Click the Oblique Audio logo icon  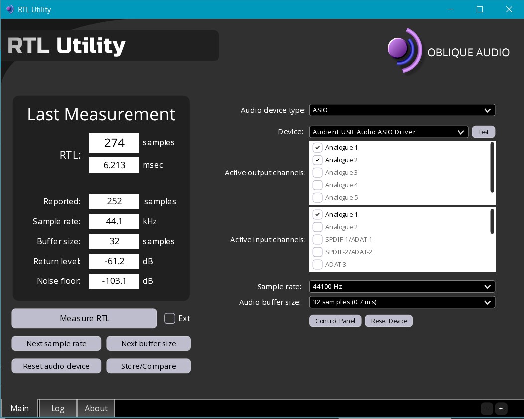click(x=404, y=51)
